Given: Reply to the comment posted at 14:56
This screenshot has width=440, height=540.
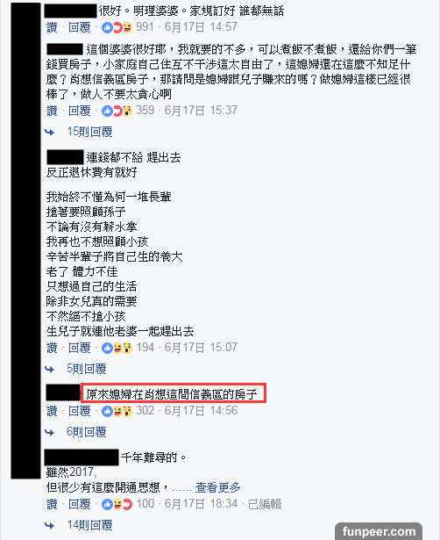Looking at the screenshot, I should click(x=80, y=411).
